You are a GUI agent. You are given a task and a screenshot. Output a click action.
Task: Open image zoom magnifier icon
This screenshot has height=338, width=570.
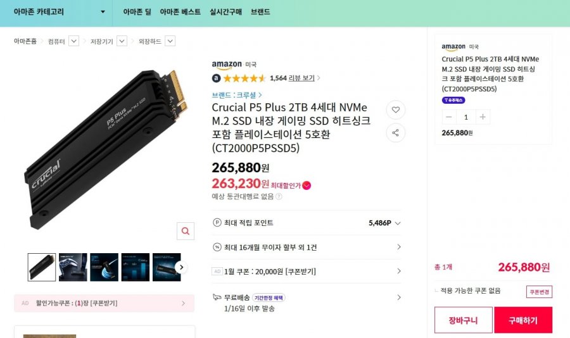[x=185, y=231]
